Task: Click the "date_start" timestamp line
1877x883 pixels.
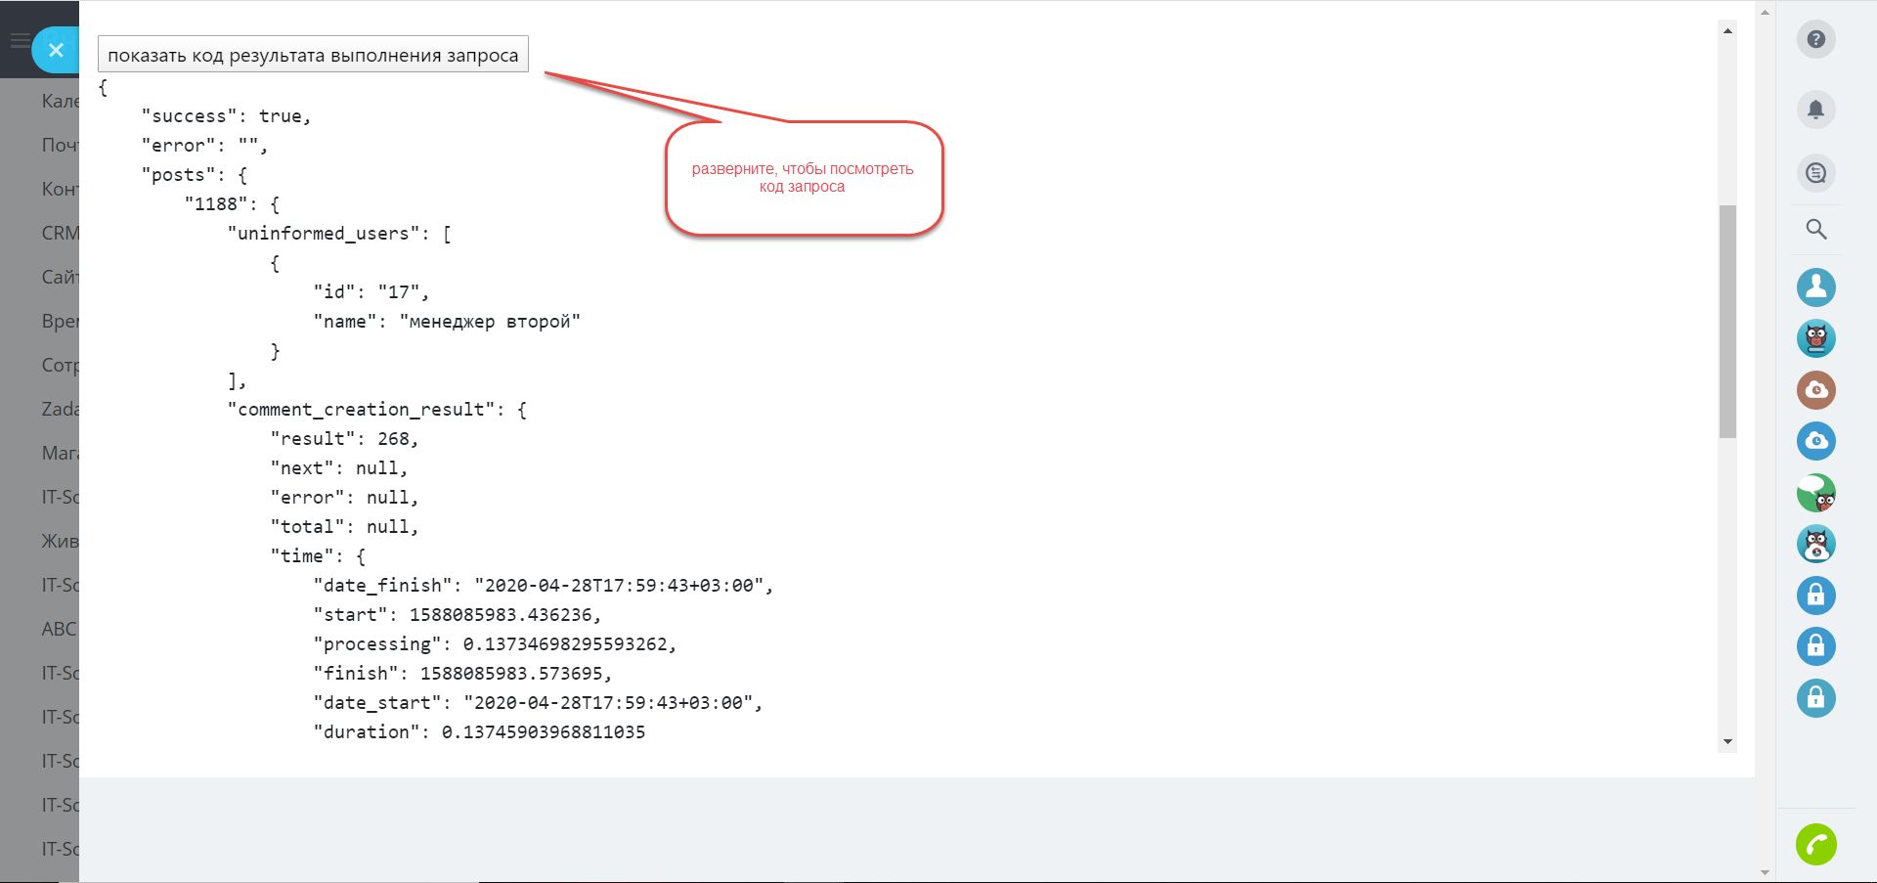Action: point(538,703)
